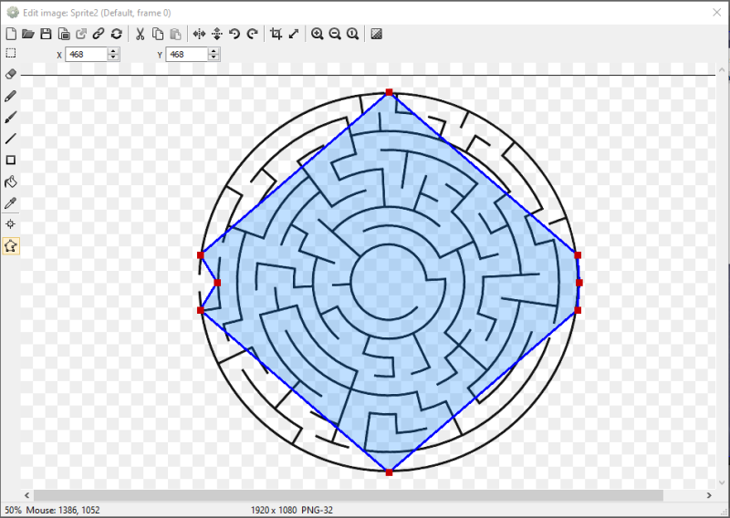This screenshot has width=730, height=518.
Task: Click the export-all-frames icon
Action: click(x=64, y=34)
